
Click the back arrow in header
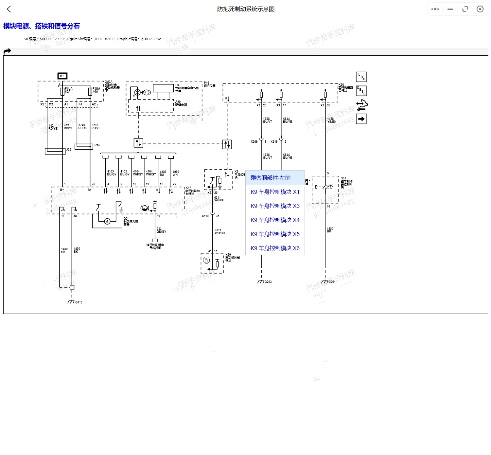click(9, 9)
